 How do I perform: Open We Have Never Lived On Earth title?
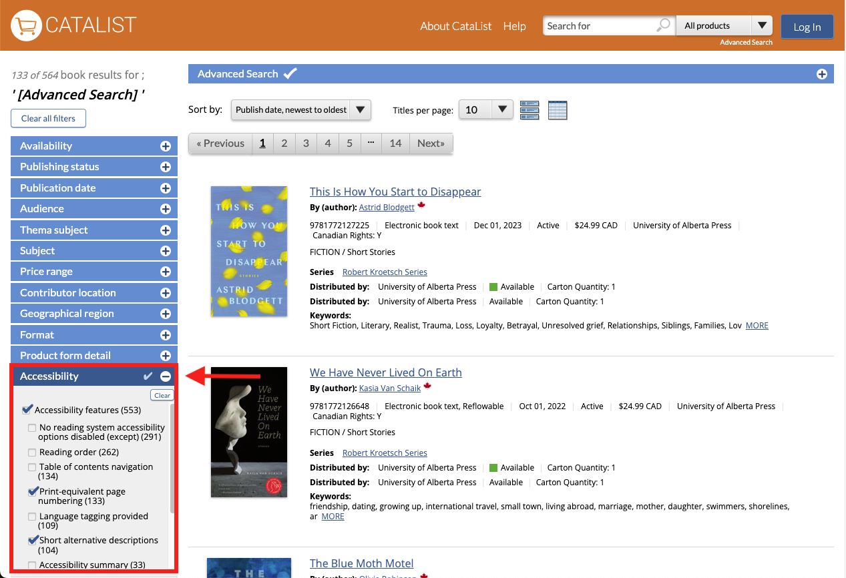[x=386, y=372]
